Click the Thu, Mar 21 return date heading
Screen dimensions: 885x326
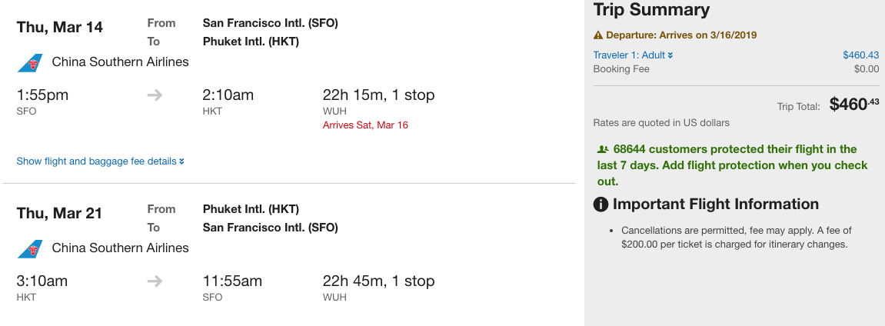click(x=60, y=214)
